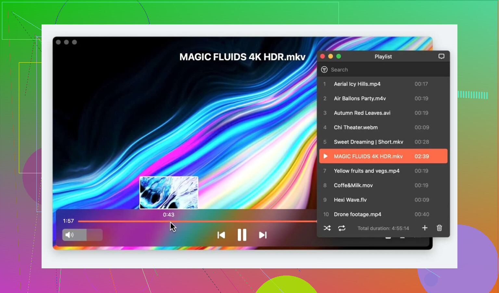The width and height of the screenshot is (499, 293).
Task: Play Aerial Icy Hills.mp4 from playlist
Action: coord(357,84)
